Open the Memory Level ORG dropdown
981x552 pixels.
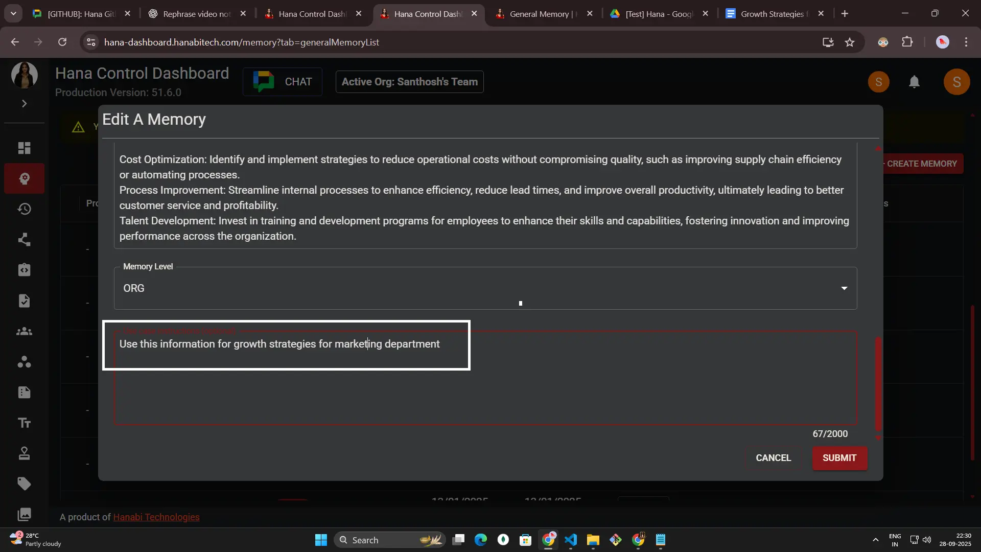pyautogui.click(x=485, y=288)
